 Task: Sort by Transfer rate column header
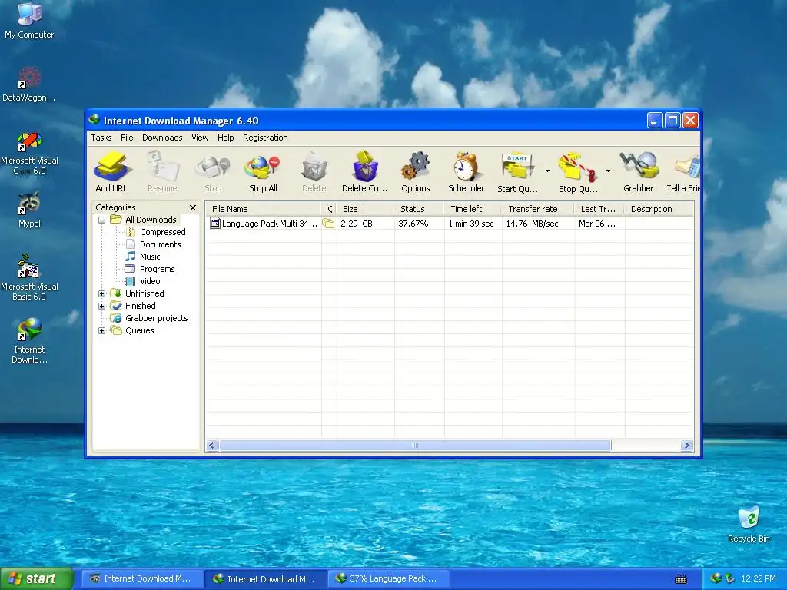pos(537,209)
